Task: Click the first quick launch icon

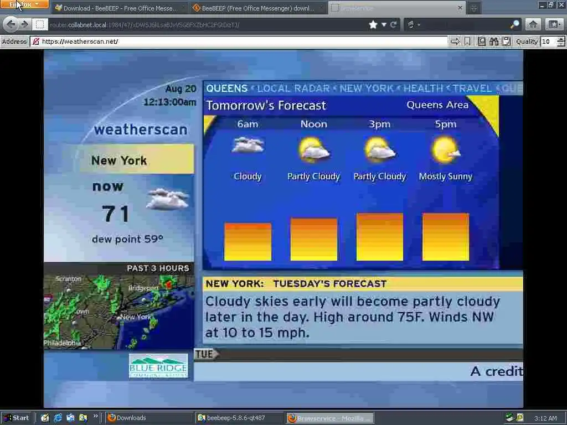Action: click(x=45, y=418)
